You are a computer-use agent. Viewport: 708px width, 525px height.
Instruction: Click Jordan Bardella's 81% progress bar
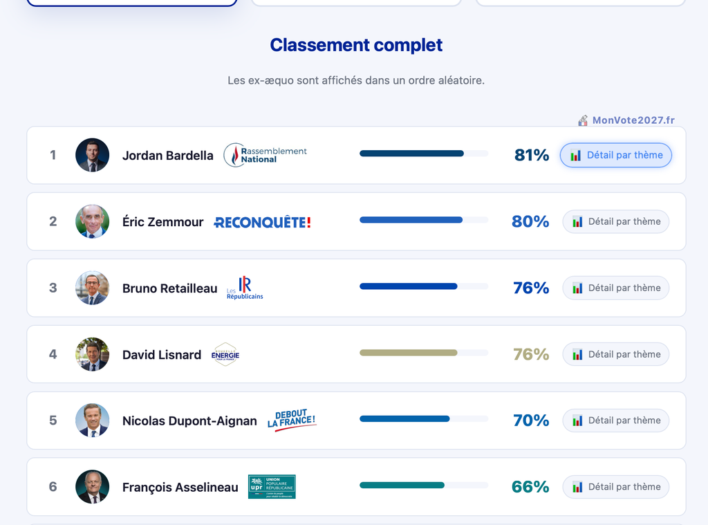coord(423,154)
